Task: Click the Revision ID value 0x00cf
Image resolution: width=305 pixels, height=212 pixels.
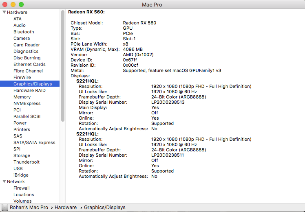Action: click(130, 65)
